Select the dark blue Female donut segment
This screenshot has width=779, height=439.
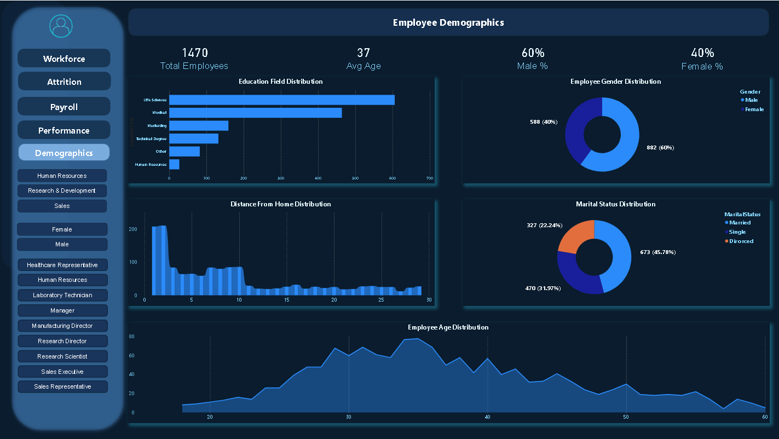pos(576,129)
